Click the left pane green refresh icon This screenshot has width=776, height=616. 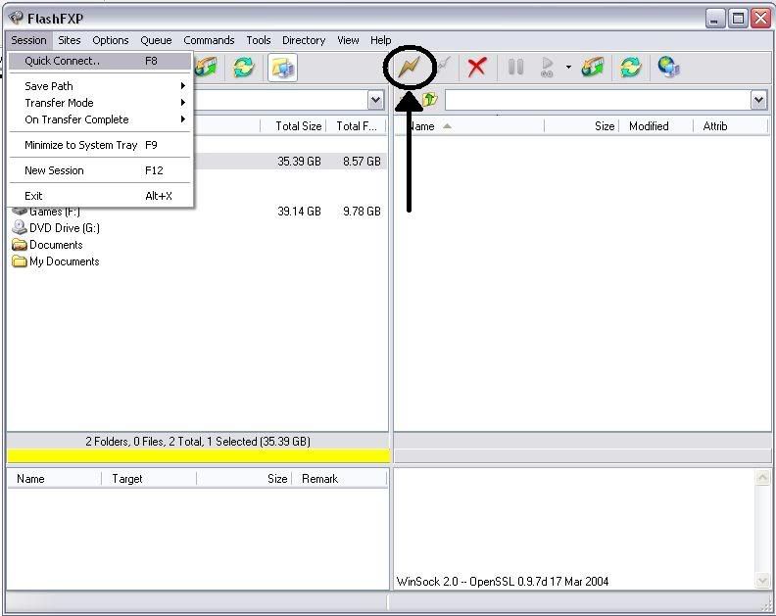point(243,67)
